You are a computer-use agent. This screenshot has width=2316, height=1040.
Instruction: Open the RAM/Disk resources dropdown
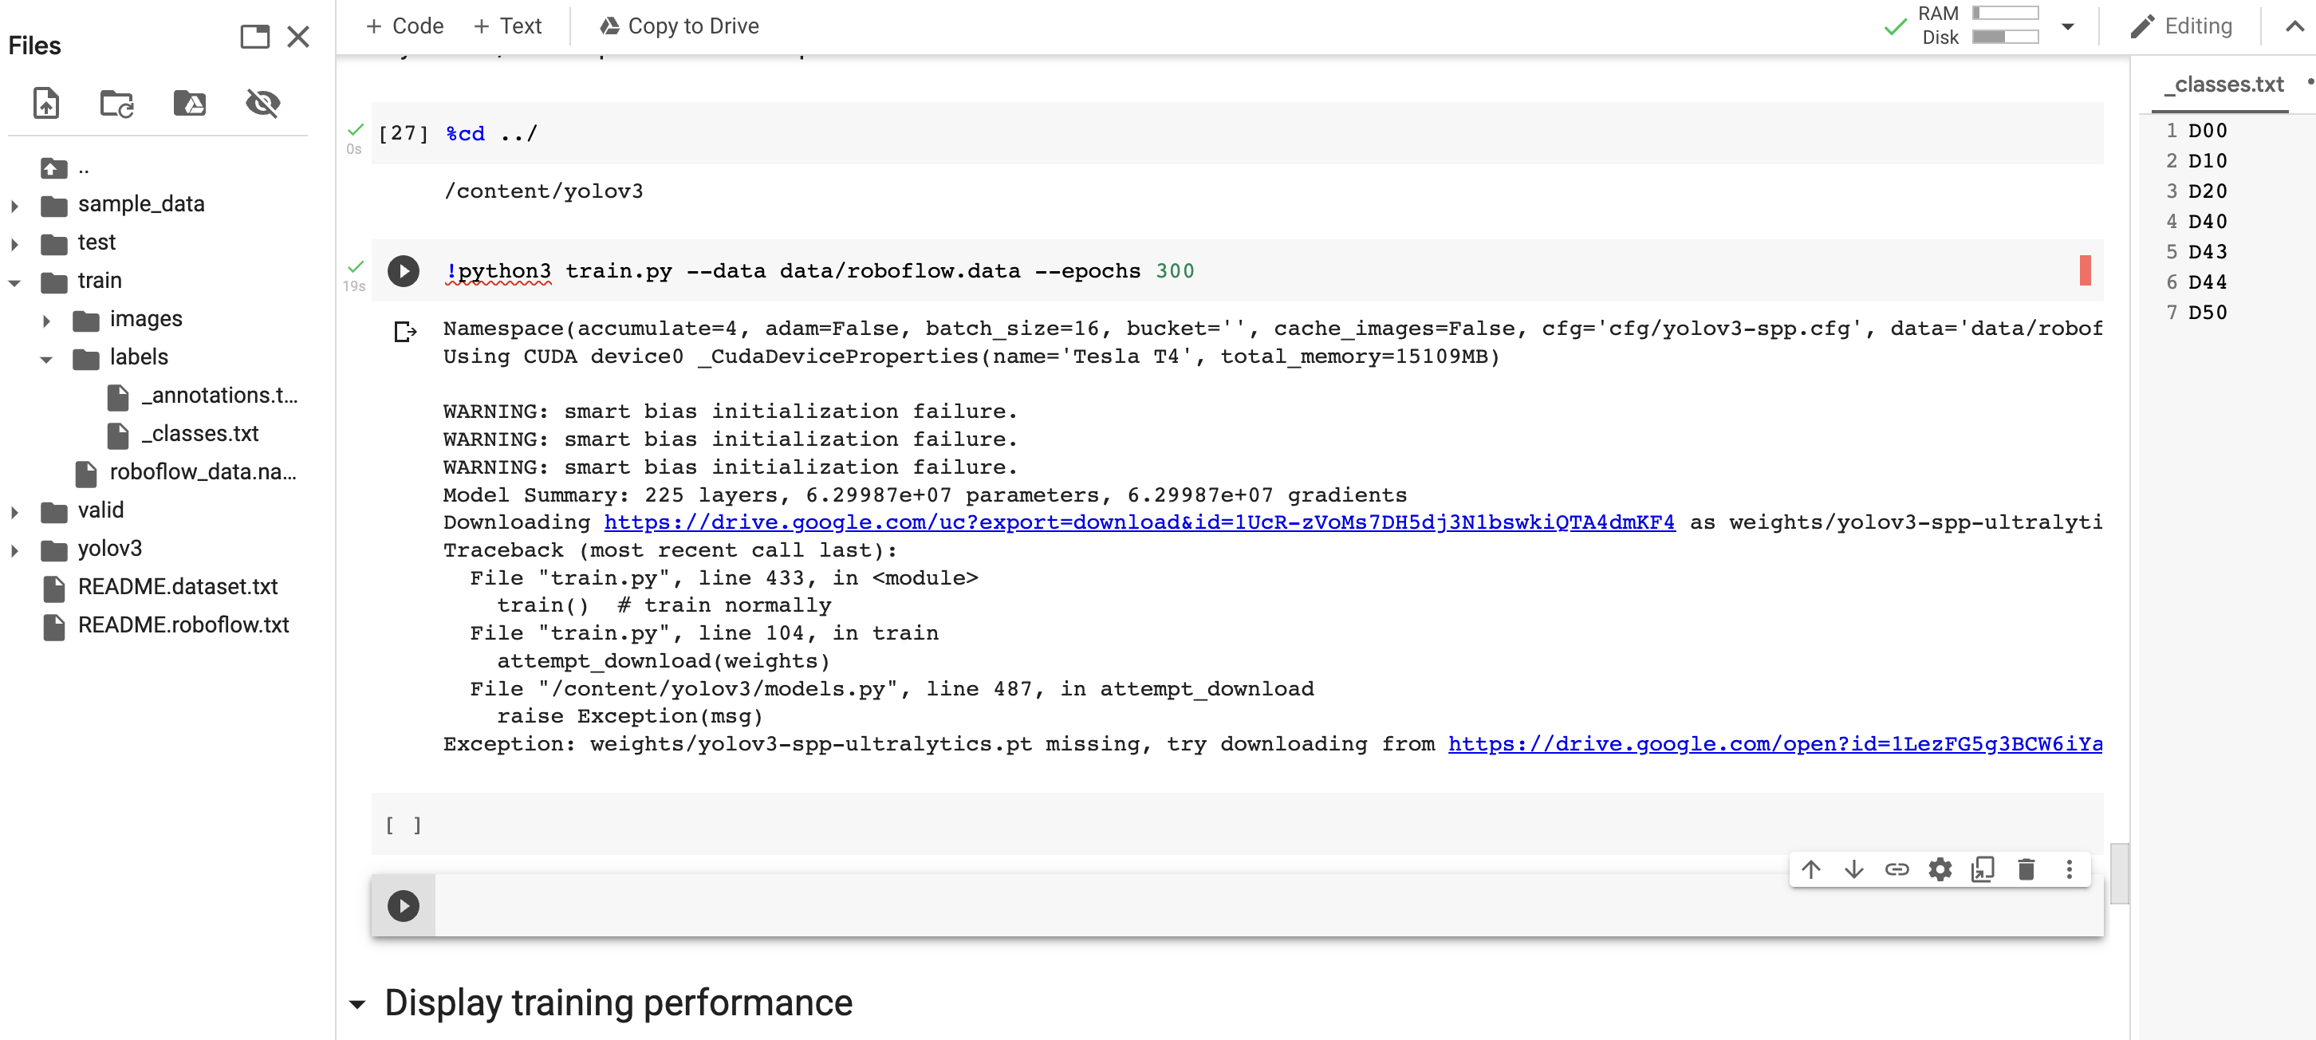2066,26
